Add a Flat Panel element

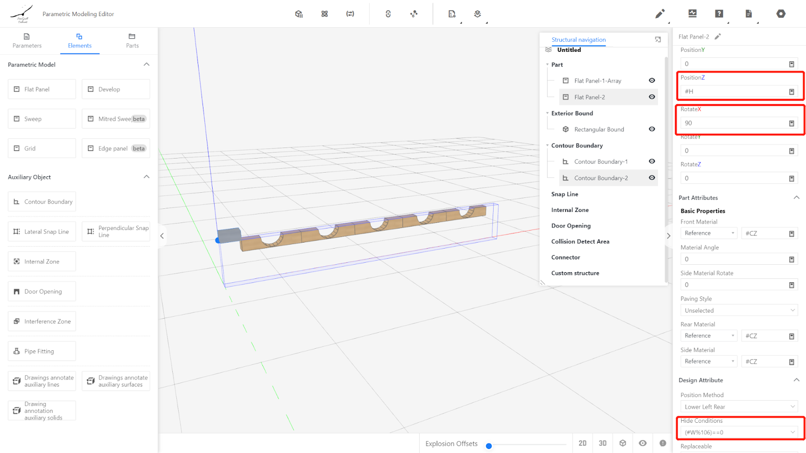tap(42, 89)
